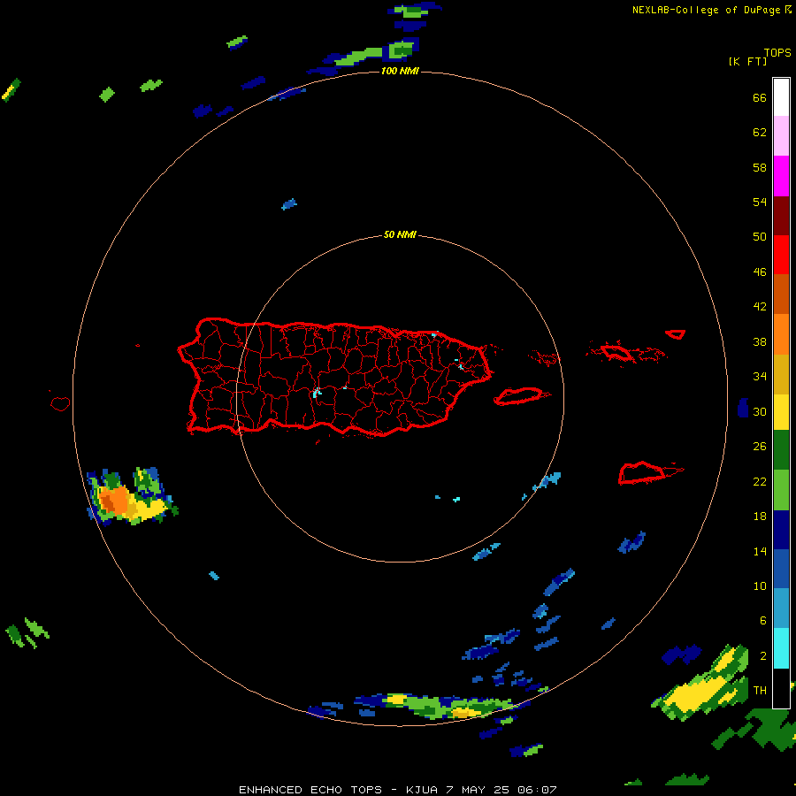Select the light green legend swatch
This screenshot has height=796, width=796.
(x=781, y=490)
